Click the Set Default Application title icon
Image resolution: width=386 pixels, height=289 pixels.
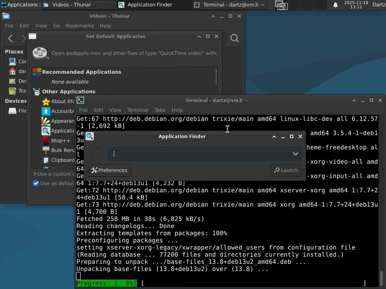[32, 37]
